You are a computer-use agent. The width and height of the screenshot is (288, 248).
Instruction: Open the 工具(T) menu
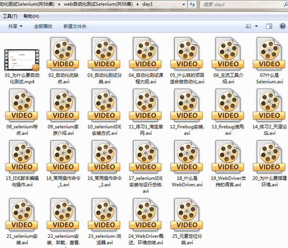pos(10,16)
